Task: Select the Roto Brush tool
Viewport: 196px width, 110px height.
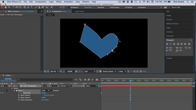Action: point(47,7)
